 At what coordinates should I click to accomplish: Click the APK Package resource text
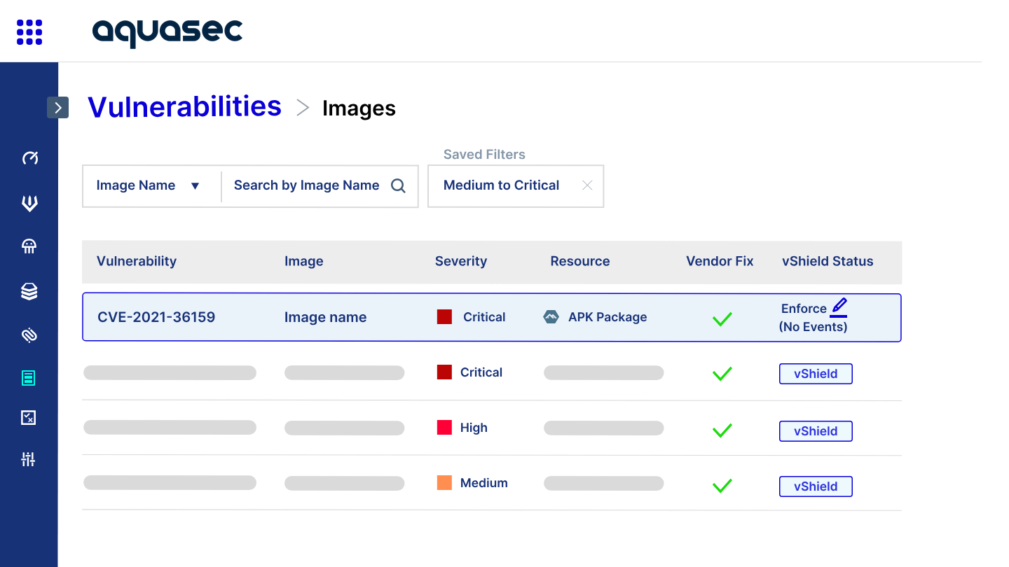[608, 317]
